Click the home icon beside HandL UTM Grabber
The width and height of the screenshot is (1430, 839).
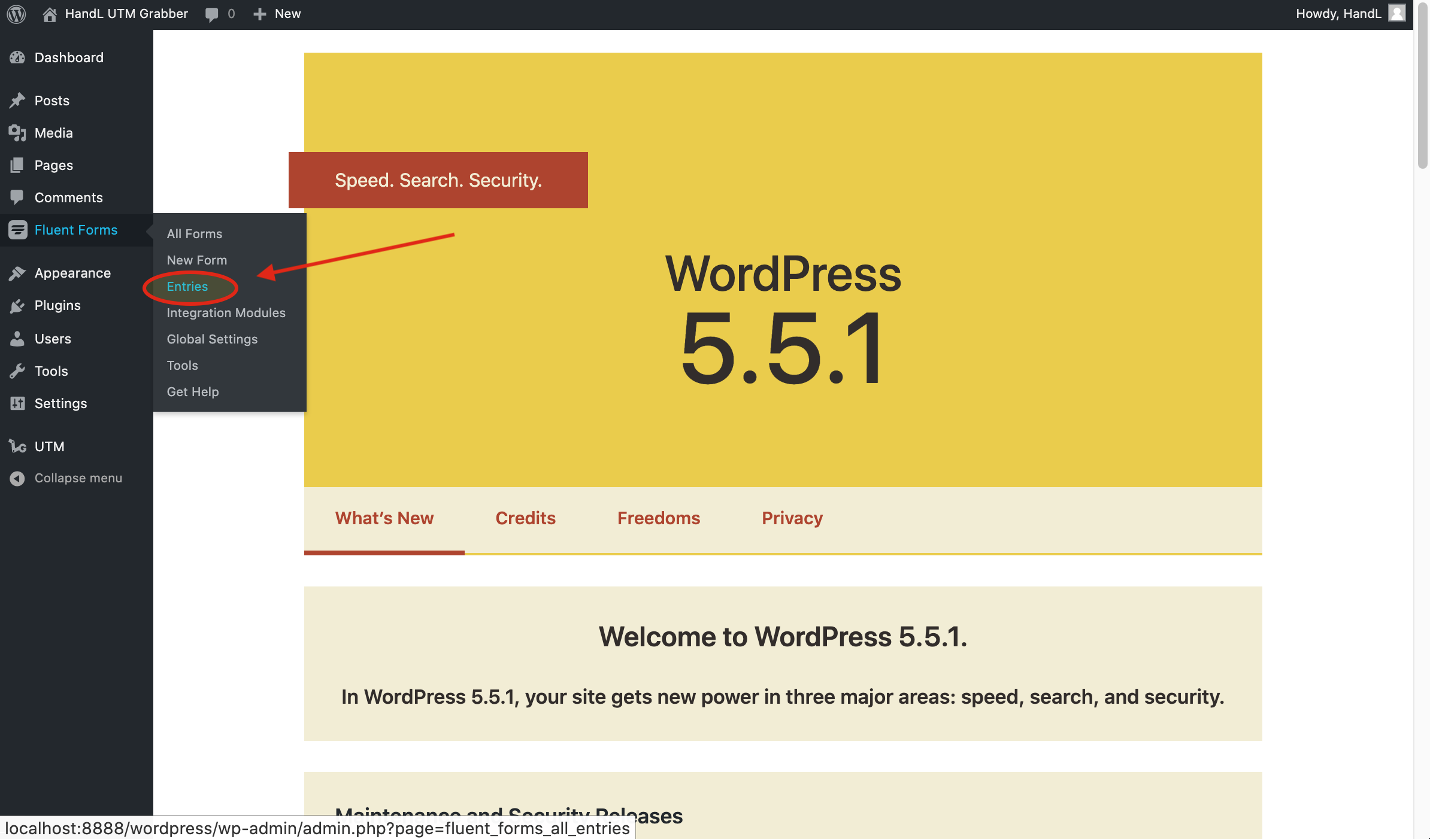[x=50, y=14]
